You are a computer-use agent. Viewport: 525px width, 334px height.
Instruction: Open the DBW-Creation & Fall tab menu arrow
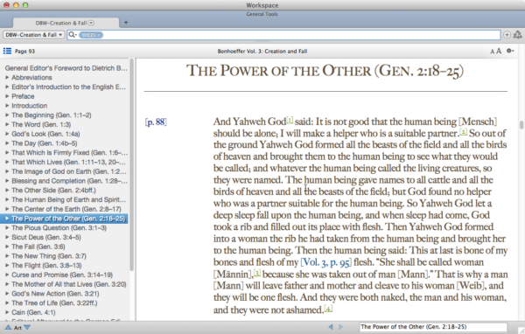(91, 23)
